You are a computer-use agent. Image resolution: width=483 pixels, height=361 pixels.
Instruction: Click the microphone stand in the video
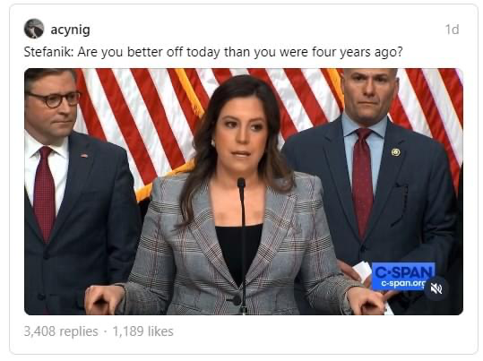coord(243,245)
